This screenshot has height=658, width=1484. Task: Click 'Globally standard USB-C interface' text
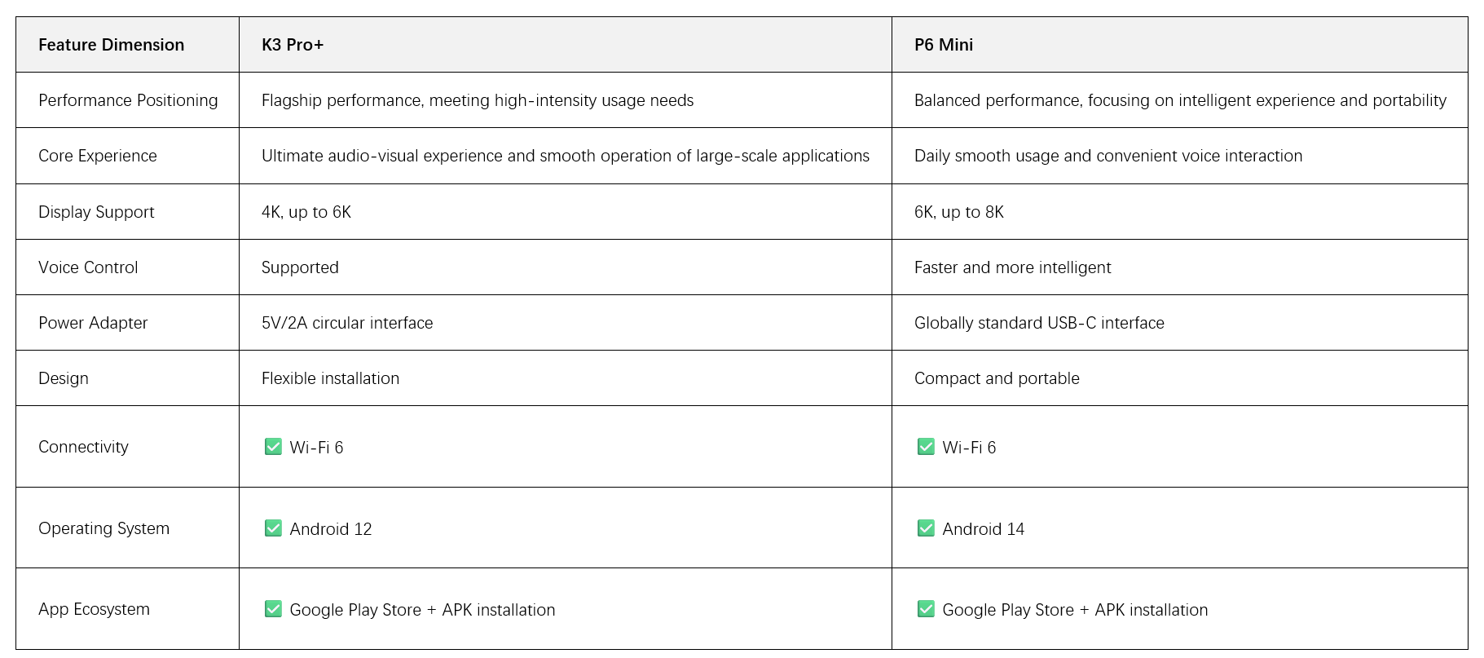coord(1039,323)
